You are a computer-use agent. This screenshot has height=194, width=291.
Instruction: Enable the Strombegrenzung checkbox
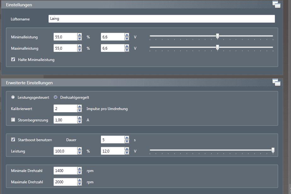(13, 120)
